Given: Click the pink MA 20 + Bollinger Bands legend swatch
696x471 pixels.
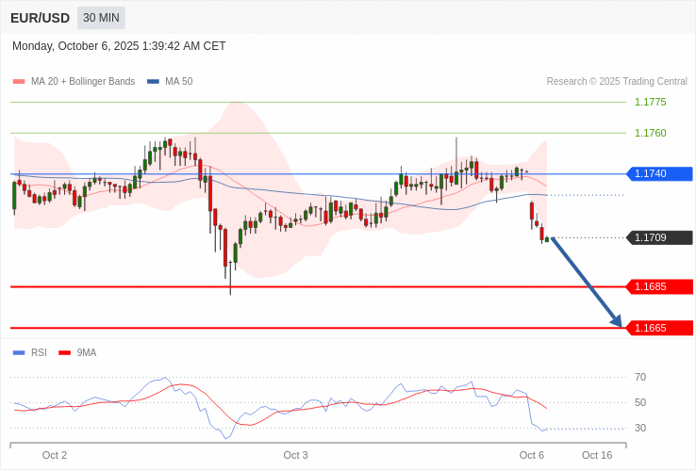Looking at the screenshot, I should pyautogui.click(x=19, y=82).
